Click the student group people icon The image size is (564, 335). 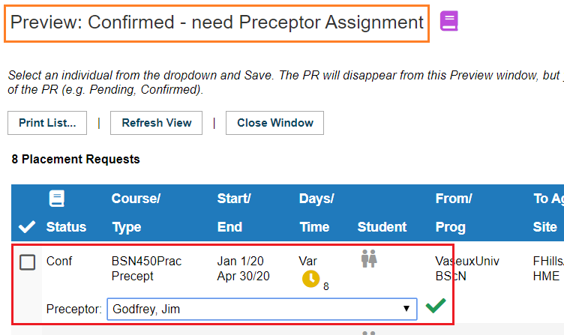click(x=369, y=259)
